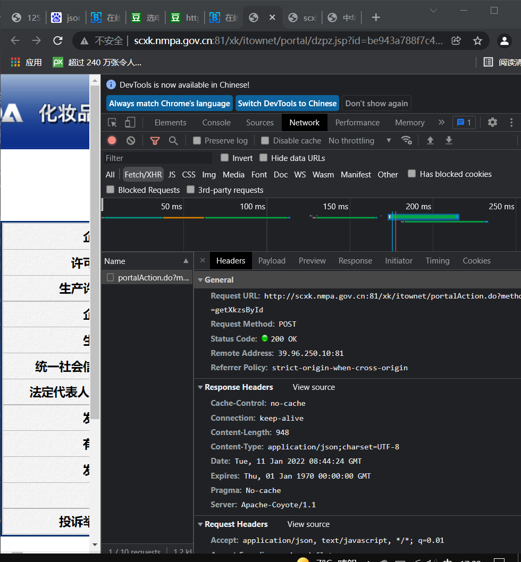This screenshot has height=562, width=521.
Task: Show more DevTools tabs chevron
Action: (x=441, y=123)
